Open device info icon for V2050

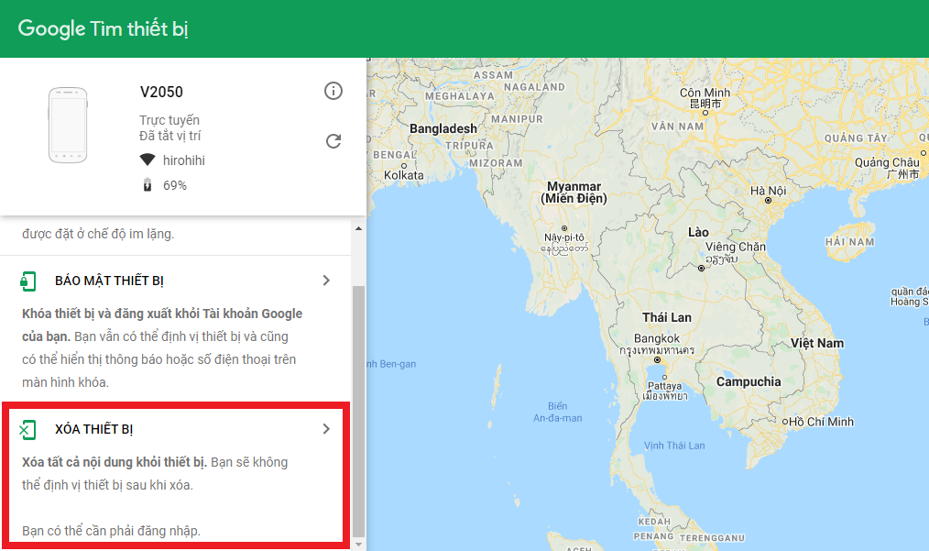pos(333,91)
